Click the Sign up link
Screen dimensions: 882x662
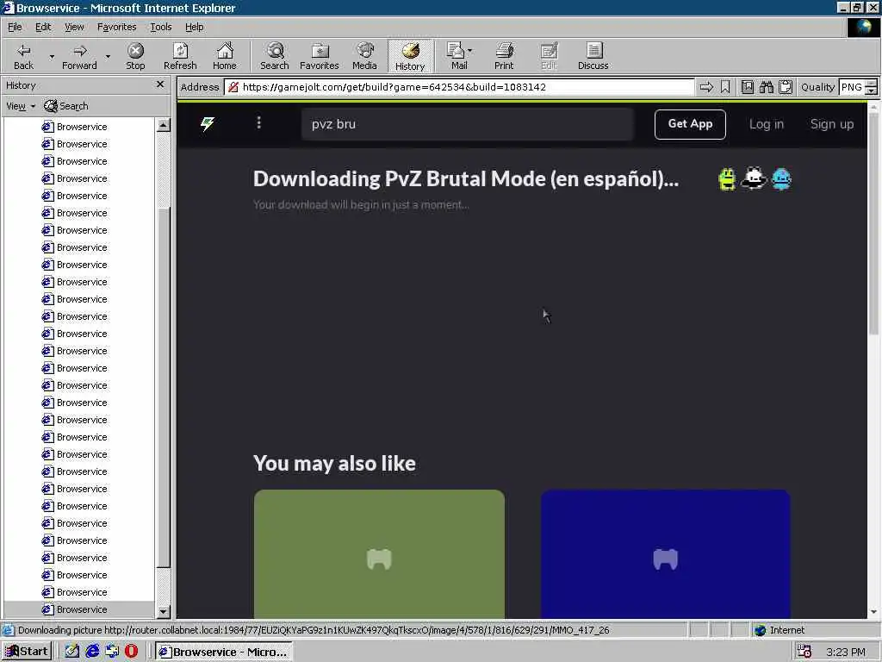(831, 124)
